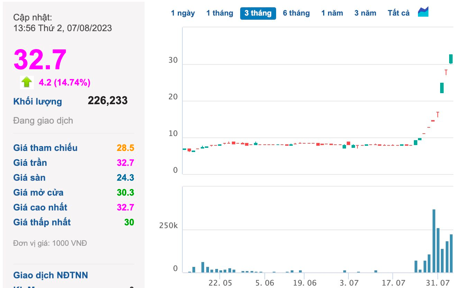Screen dimensions: 454x288
Task: Click the '31. 07' date axis label
Action: point(438,283)
